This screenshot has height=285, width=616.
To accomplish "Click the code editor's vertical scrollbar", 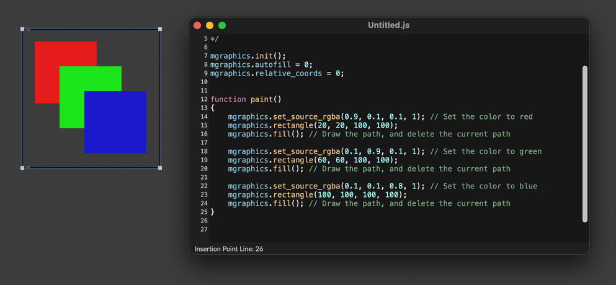I will pos(584,144).
